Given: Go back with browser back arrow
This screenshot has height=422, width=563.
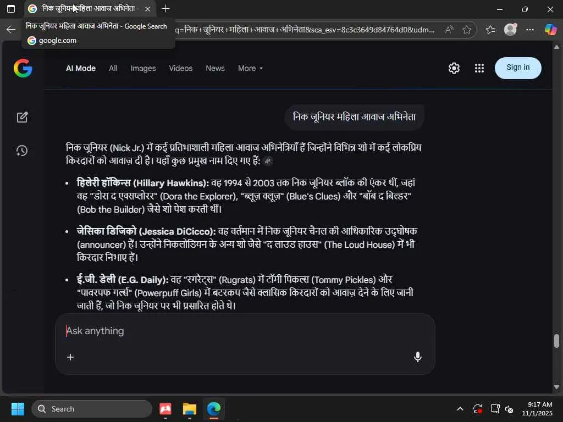Looking at the screenshot, I should 11,30.
